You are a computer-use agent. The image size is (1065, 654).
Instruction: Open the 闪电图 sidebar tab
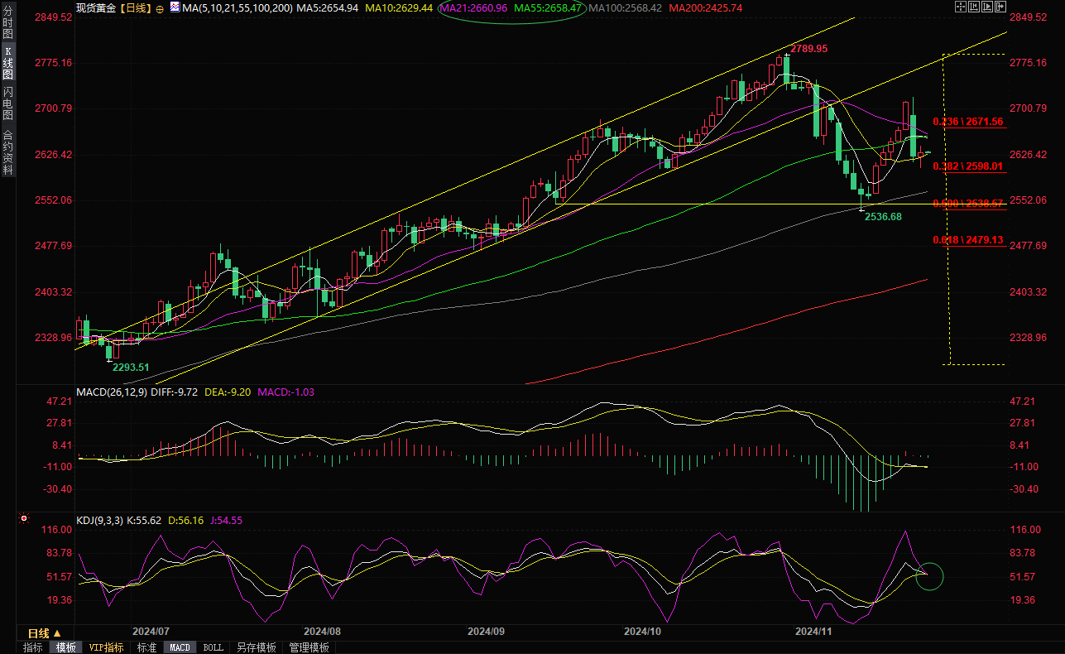pos(7,103)
